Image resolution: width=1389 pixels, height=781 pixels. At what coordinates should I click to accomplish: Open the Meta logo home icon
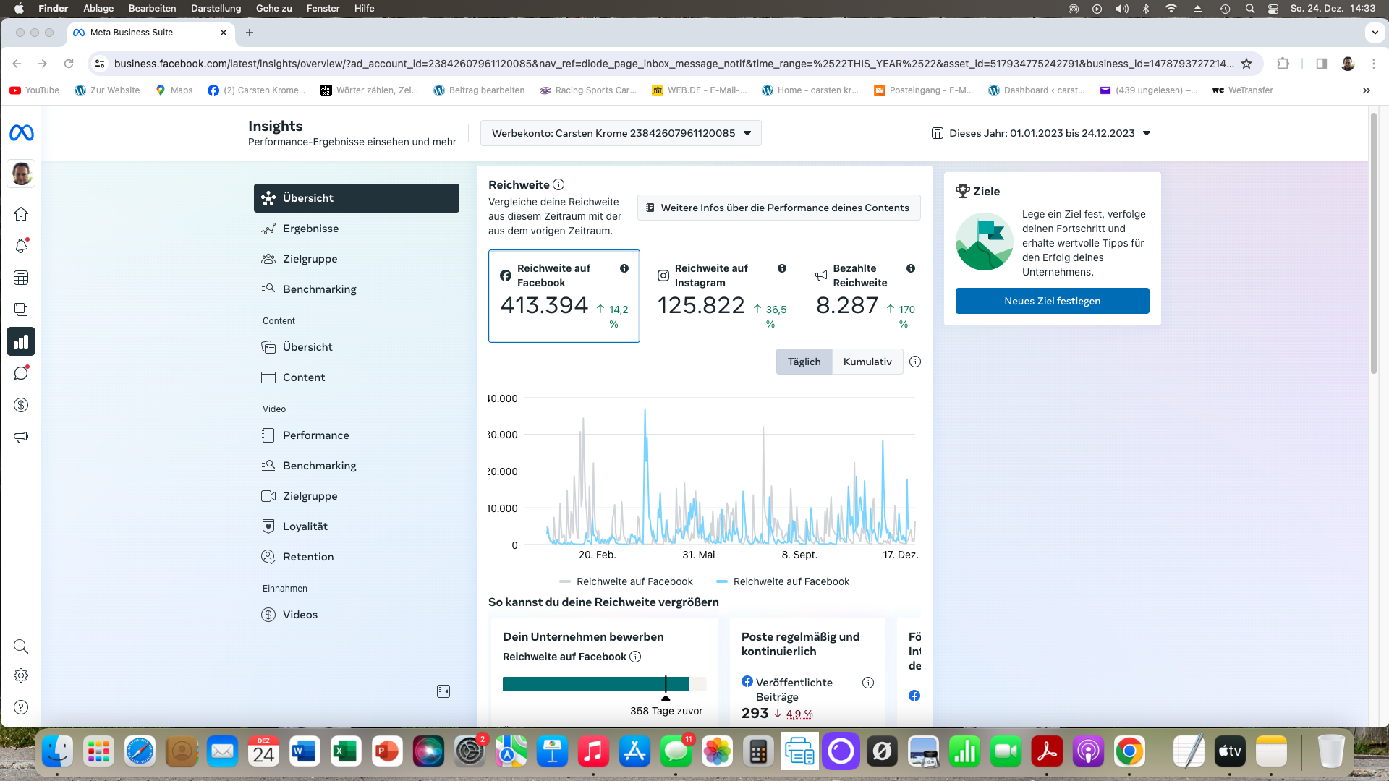tap(21, 133)
